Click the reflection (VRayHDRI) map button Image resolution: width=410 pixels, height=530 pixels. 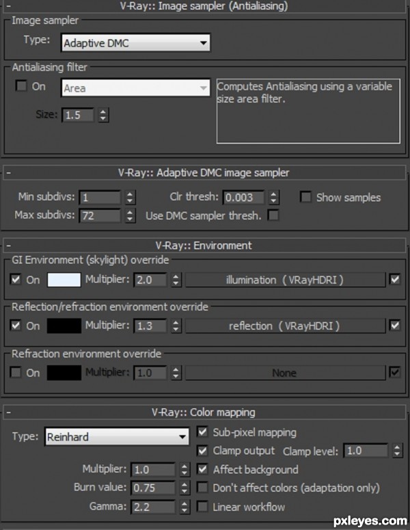[x=285, y=326]
